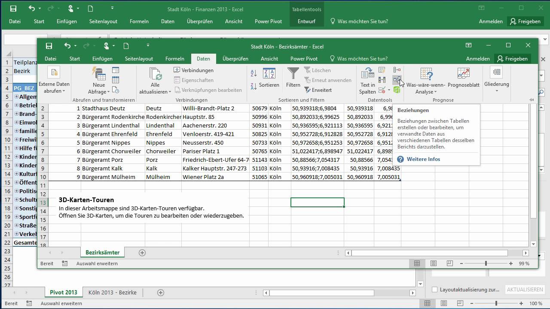The width and height of the screenshot is (550, 309).
Task: Click the Blitzvorschau (flash fill) icon
Action: [382, 70]
